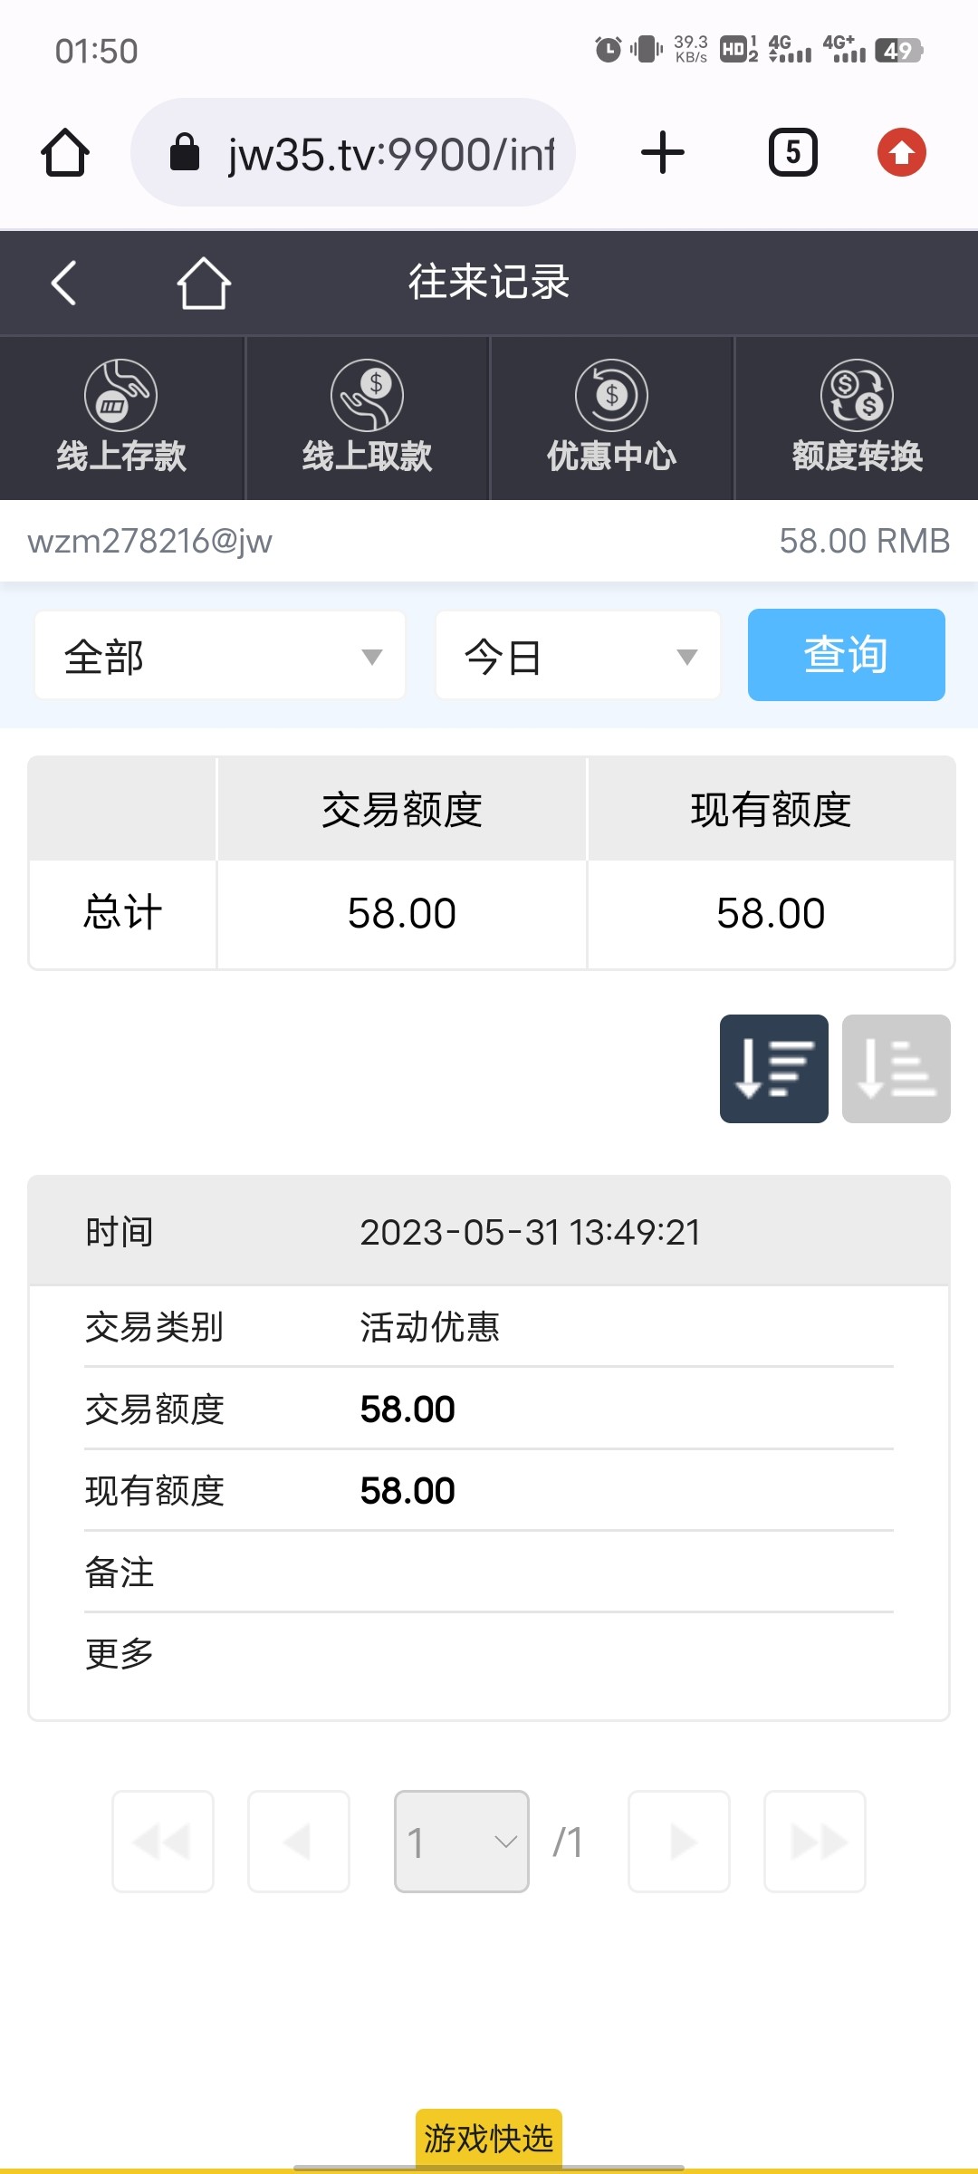Tap the browser address bar URL

point(389,154)
